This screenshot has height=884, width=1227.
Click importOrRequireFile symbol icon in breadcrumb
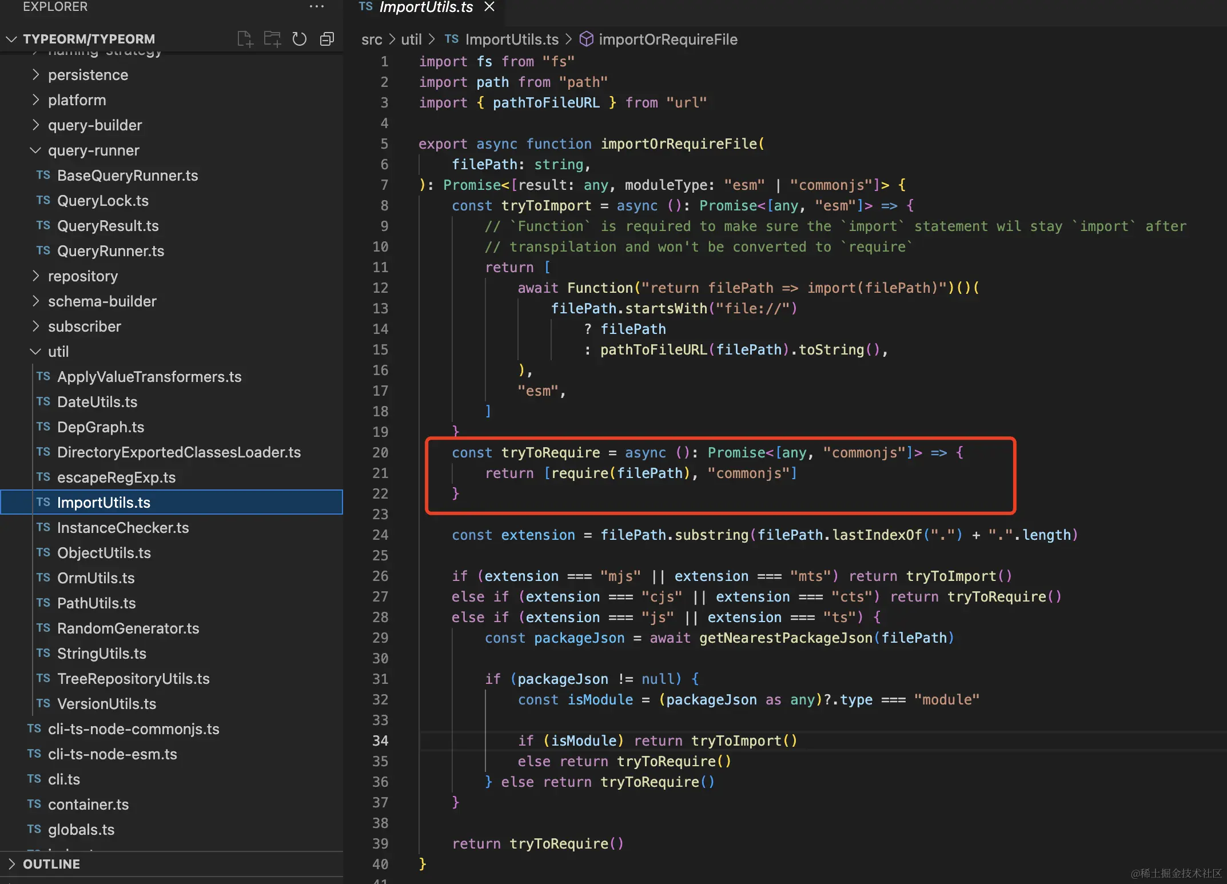(x=586, y=39)
